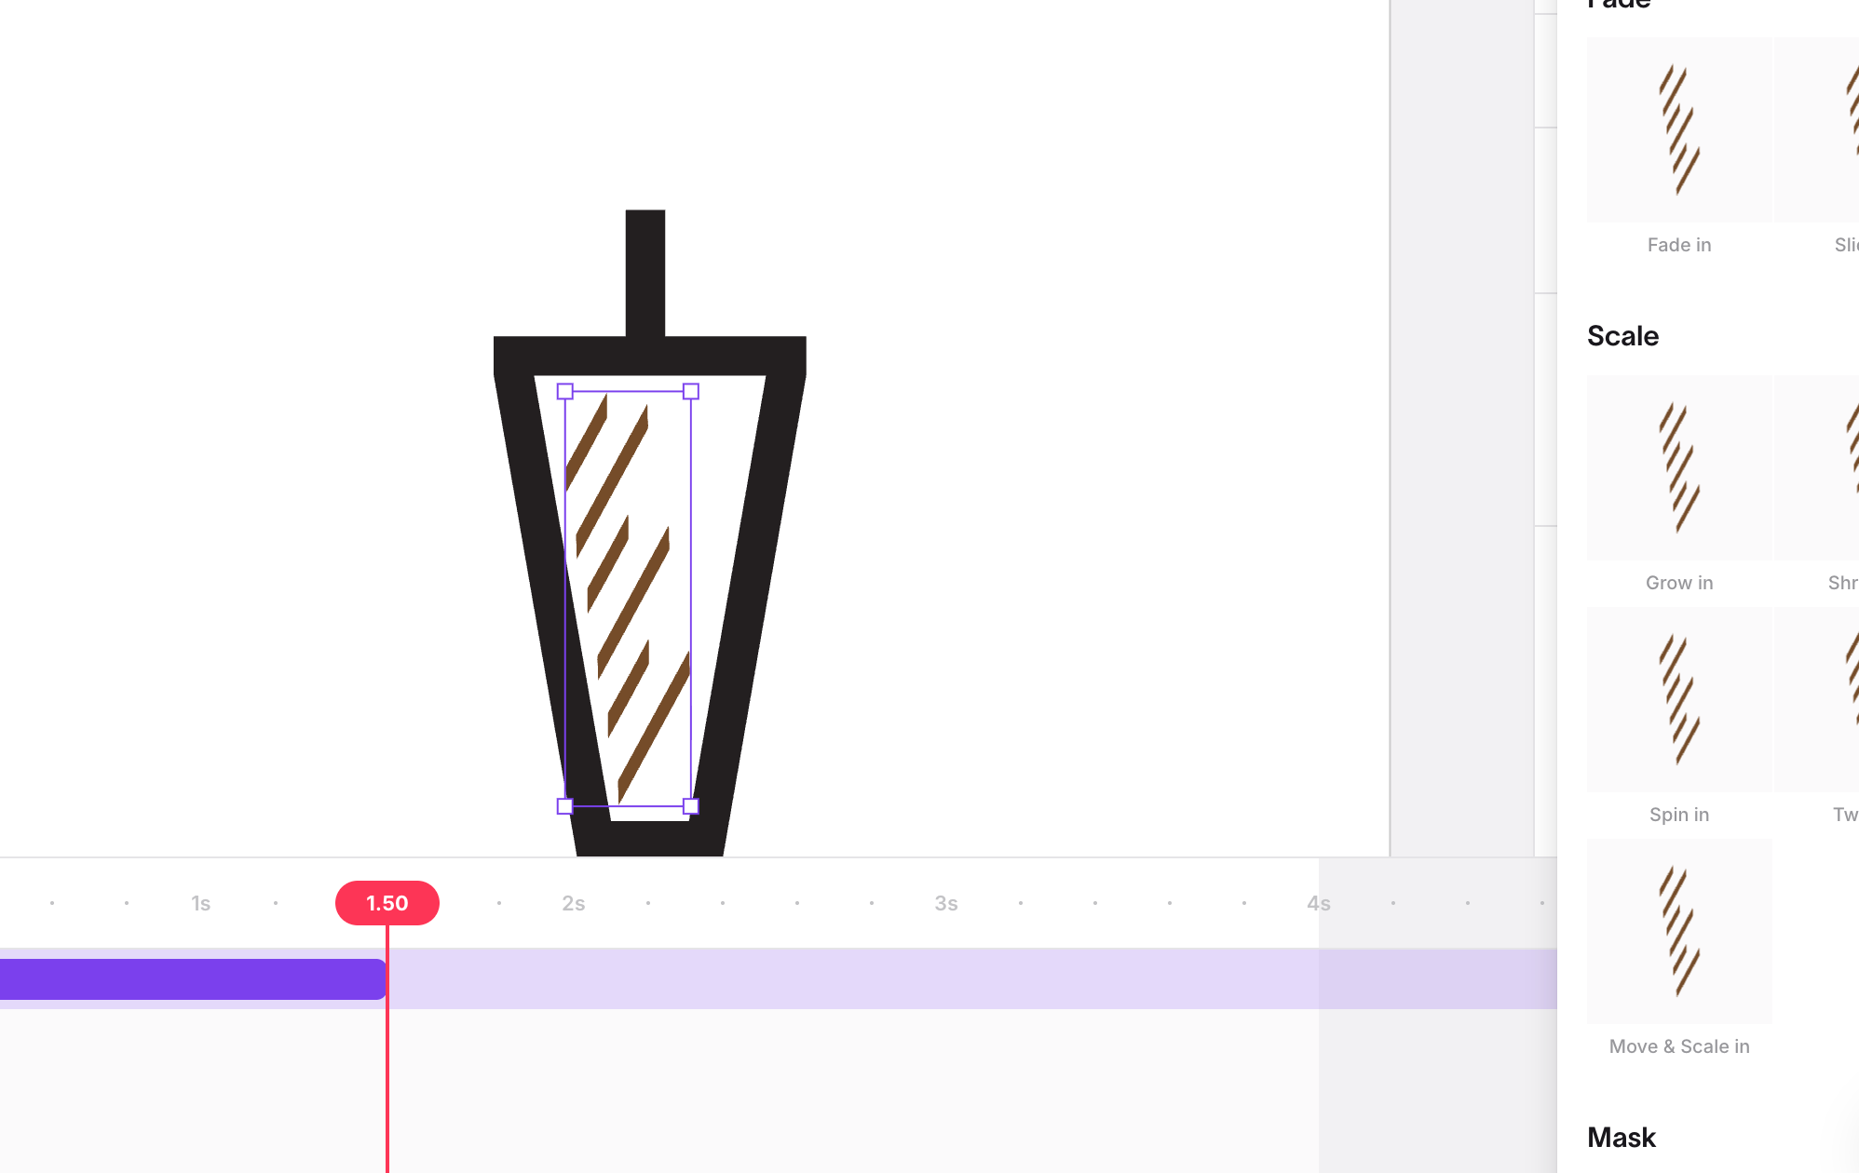Screen dimensions: 1859x1173
Task: Apply the Fade in animation preset
Action: coord(1678,130)
